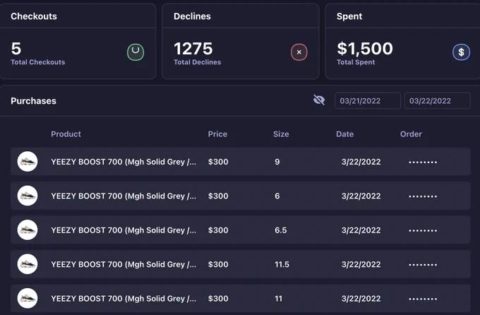Open the end date field 03/22/2022

437,100
